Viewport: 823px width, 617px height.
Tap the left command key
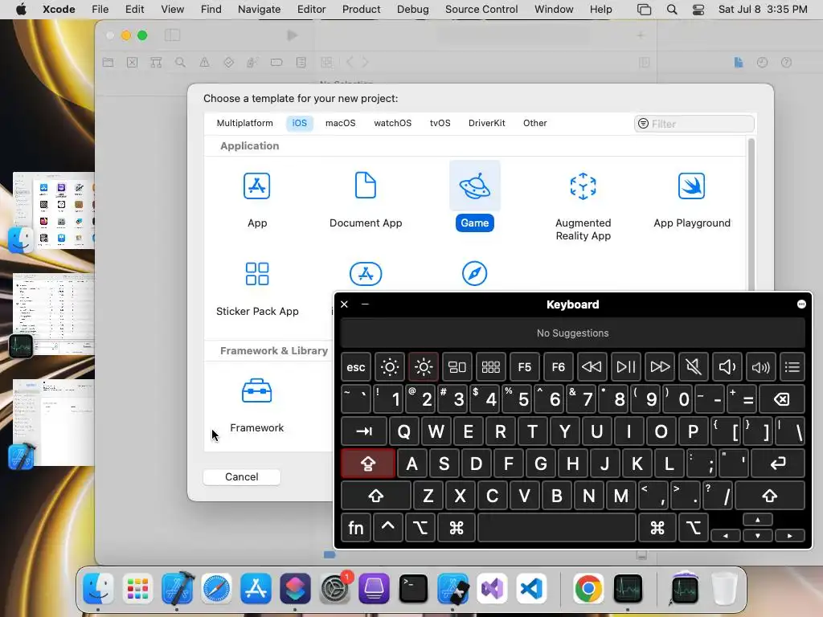coord(457,528)
